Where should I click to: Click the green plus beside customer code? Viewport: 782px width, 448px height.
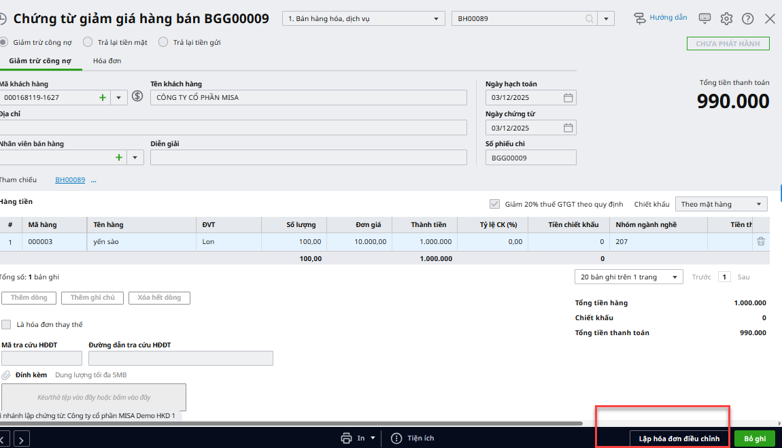coord(103,98)
